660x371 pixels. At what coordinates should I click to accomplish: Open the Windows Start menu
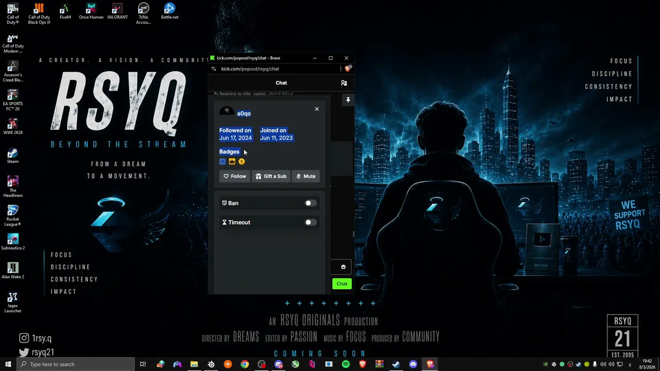click(x=8, y=364)
